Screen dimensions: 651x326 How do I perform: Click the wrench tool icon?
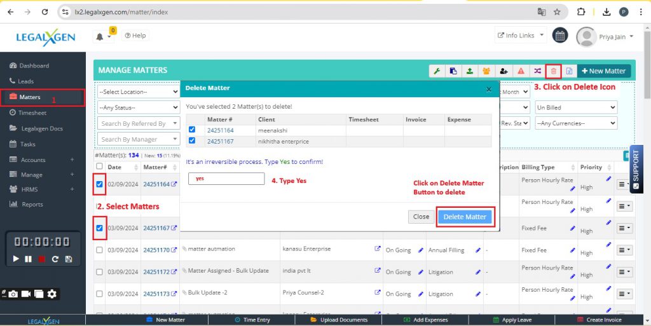pyautogui.click(x=437, y=71)
